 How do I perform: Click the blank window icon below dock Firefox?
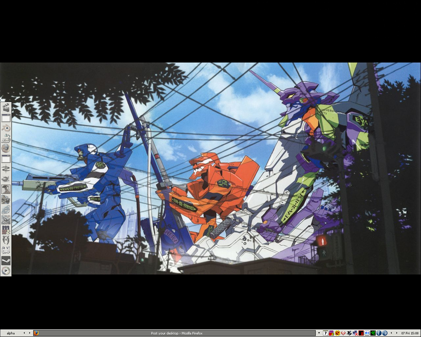[x=6, y=158]
